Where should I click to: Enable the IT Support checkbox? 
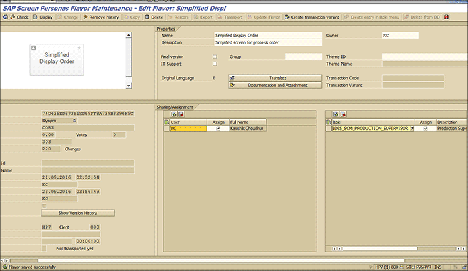point(215,64)
